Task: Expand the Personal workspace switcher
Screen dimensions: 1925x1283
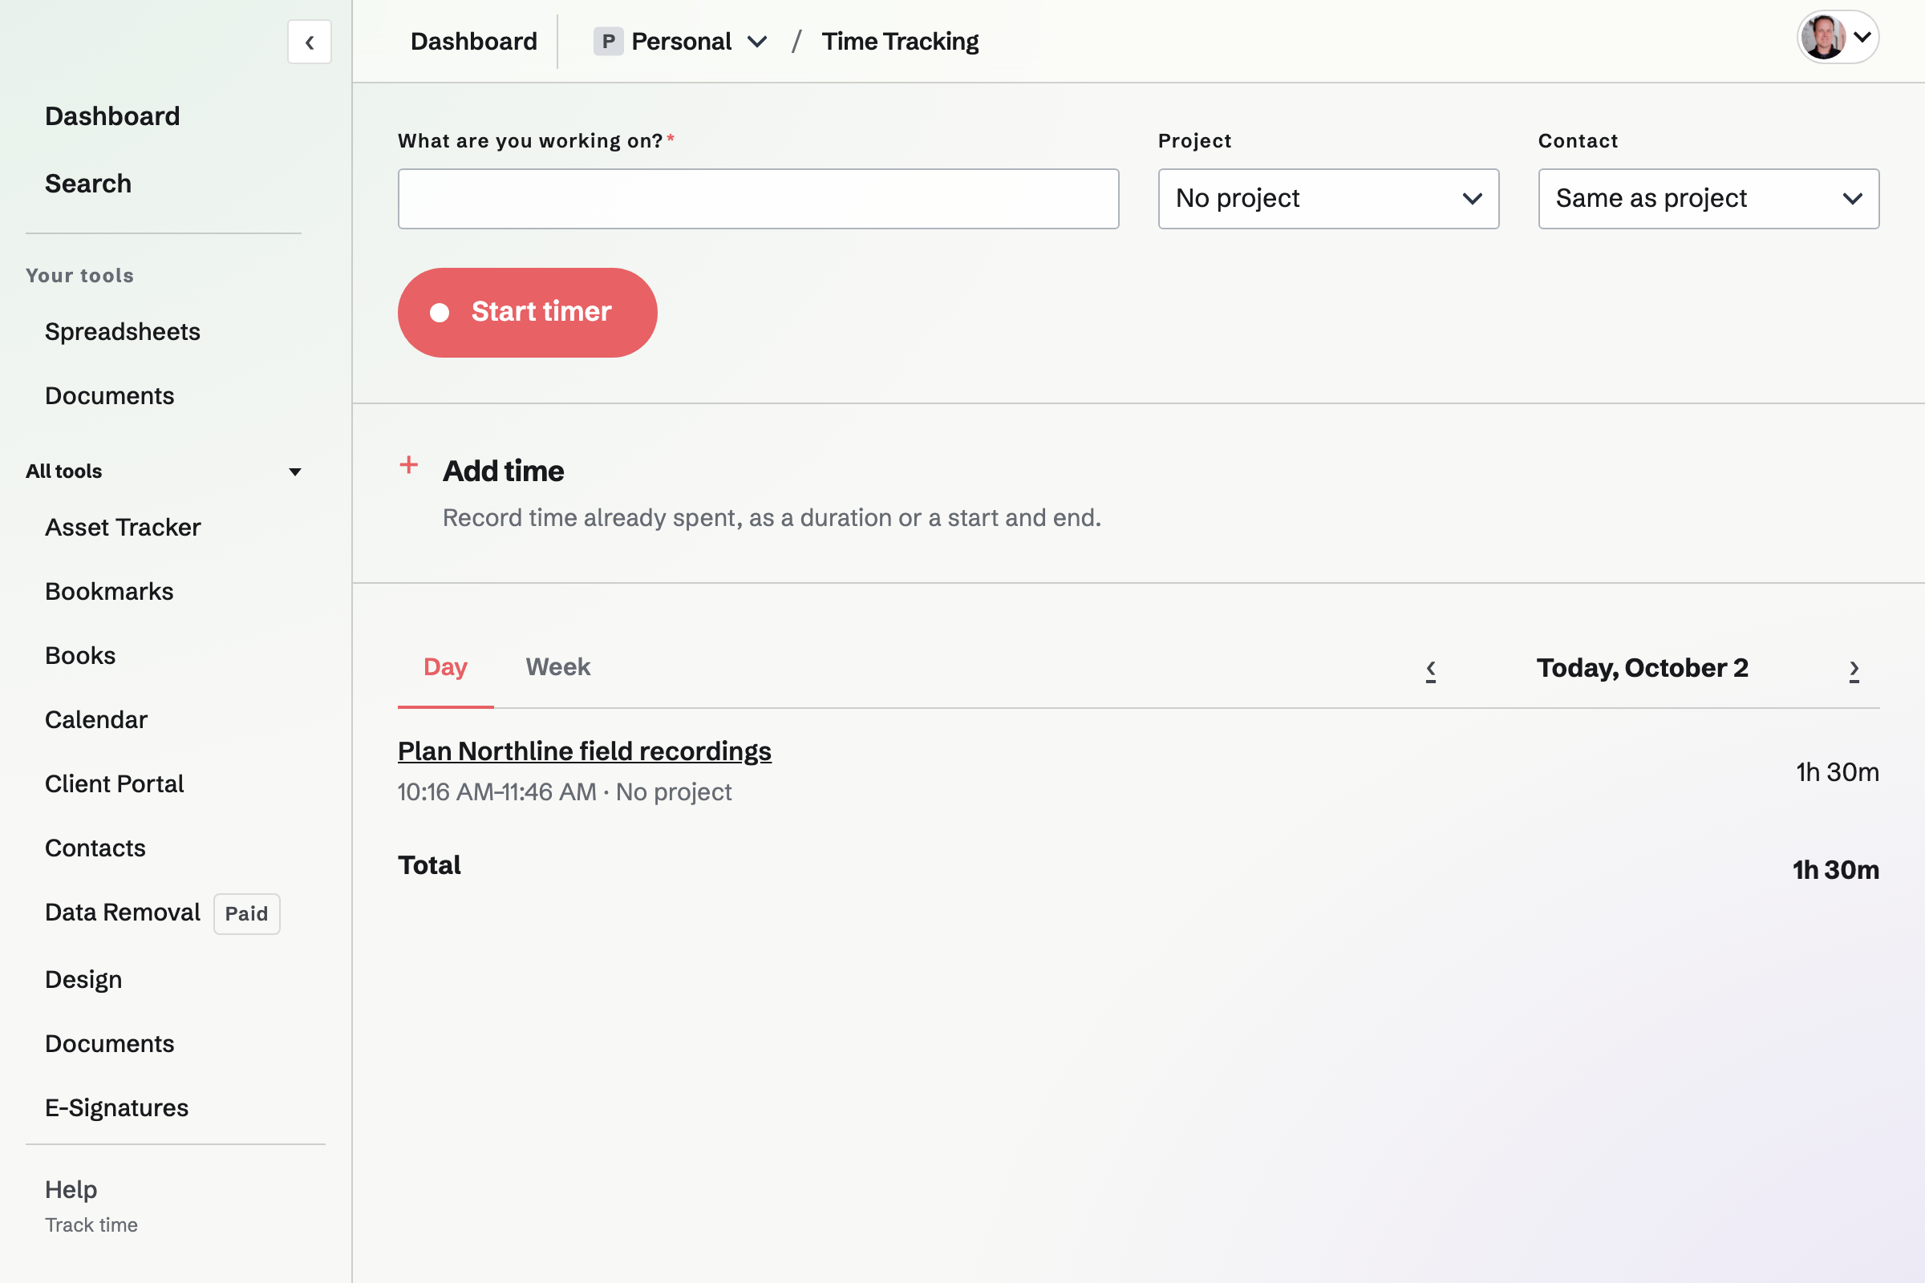Action: (681, 41)
